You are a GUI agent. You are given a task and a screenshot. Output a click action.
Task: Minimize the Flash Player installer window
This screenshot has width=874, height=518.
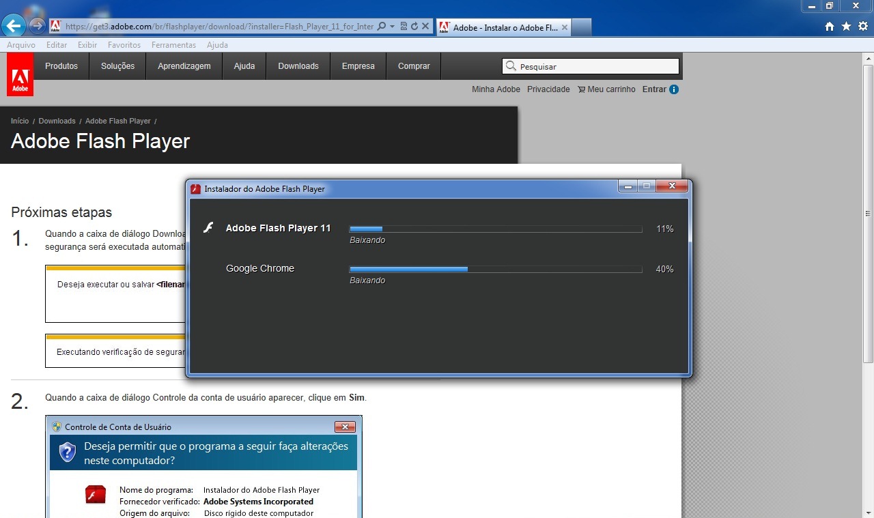click(x=628, y=186)
